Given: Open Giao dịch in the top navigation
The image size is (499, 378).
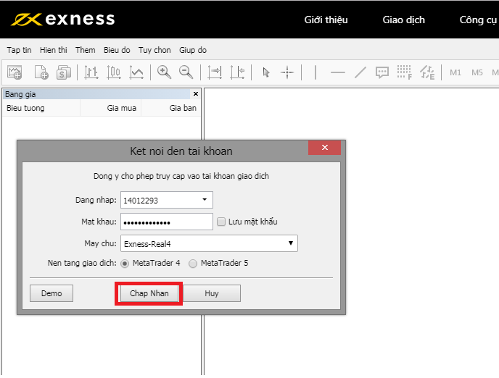Looking at the screenshot, I should (x=403, y=20).
